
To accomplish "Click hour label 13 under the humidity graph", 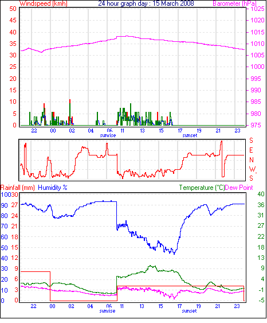I will [142, 306].
